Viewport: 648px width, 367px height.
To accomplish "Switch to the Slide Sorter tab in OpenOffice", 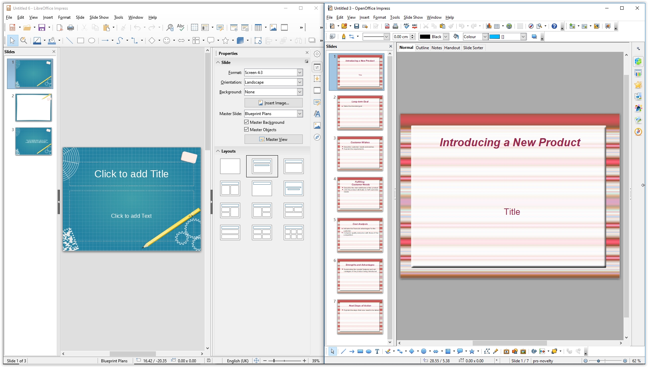I will (473, 48).
